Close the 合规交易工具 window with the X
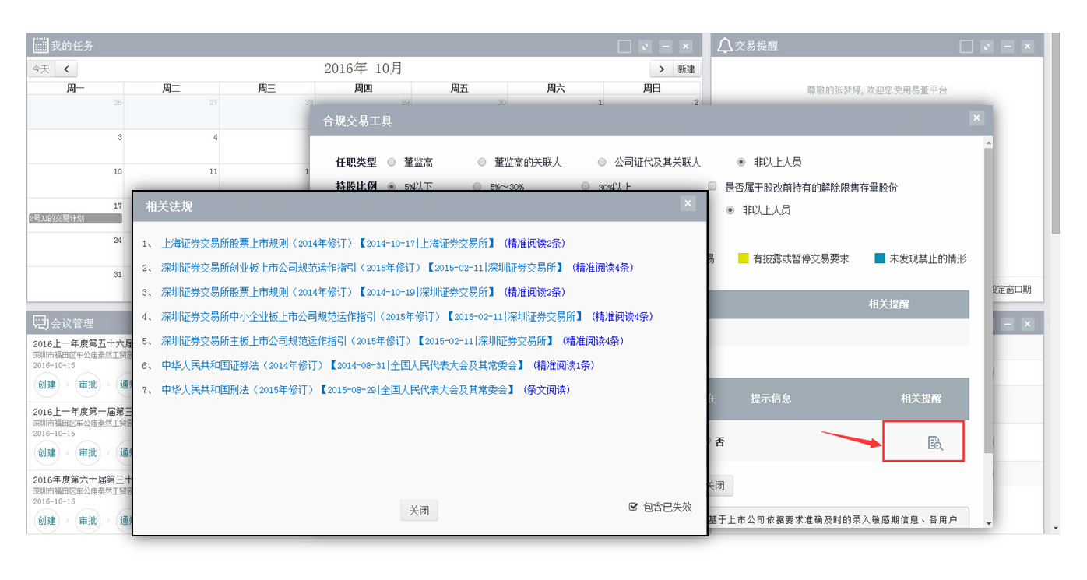Image resolution: width=1087 pixels, height=580 pixels. click(976, 118)
